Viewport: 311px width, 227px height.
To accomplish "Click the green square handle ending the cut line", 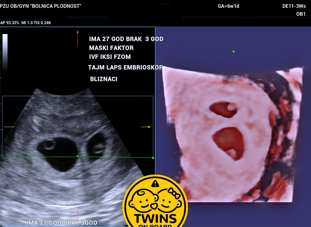I will [153, 158].
